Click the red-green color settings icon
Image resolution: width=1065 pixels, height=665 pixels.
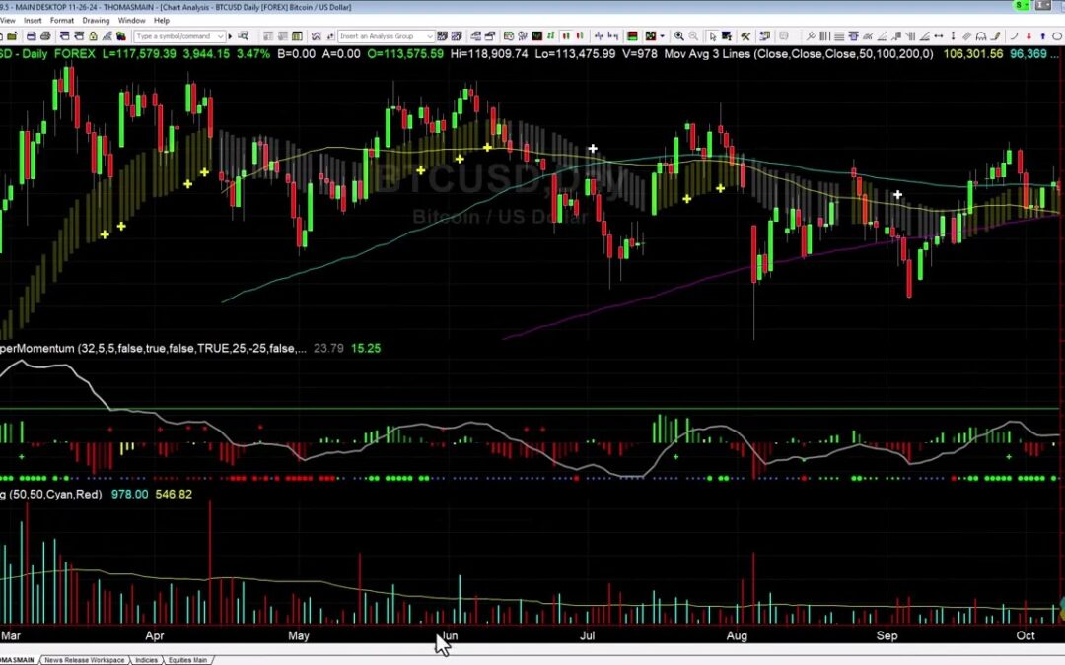pos(632,36)
